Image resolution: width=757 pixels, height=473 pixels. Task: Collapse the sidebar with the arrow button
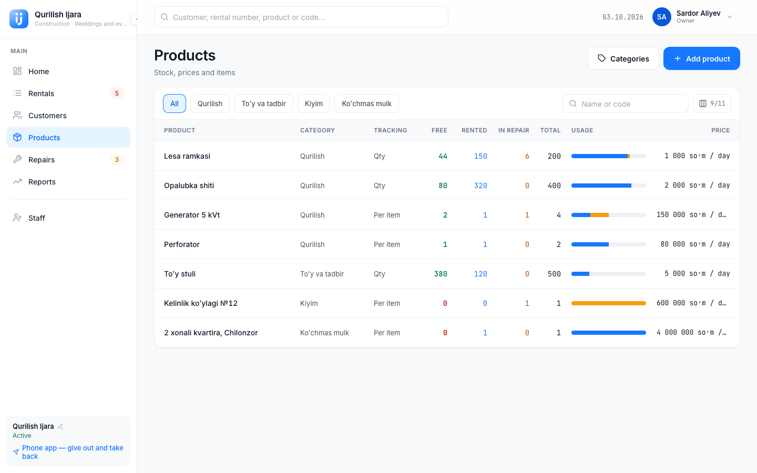tap(136, 19)
